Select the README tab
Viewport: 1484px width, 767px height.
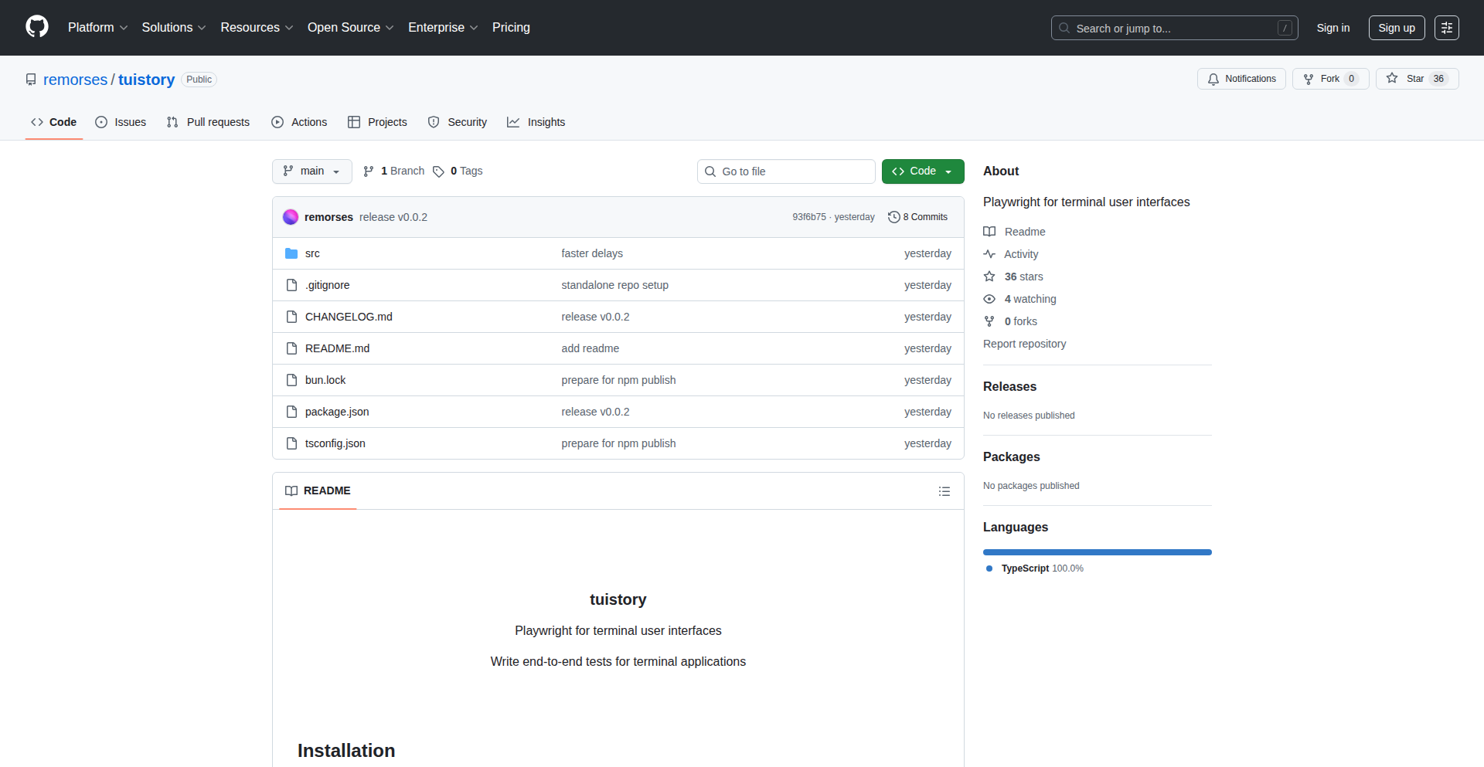[318, 491]
